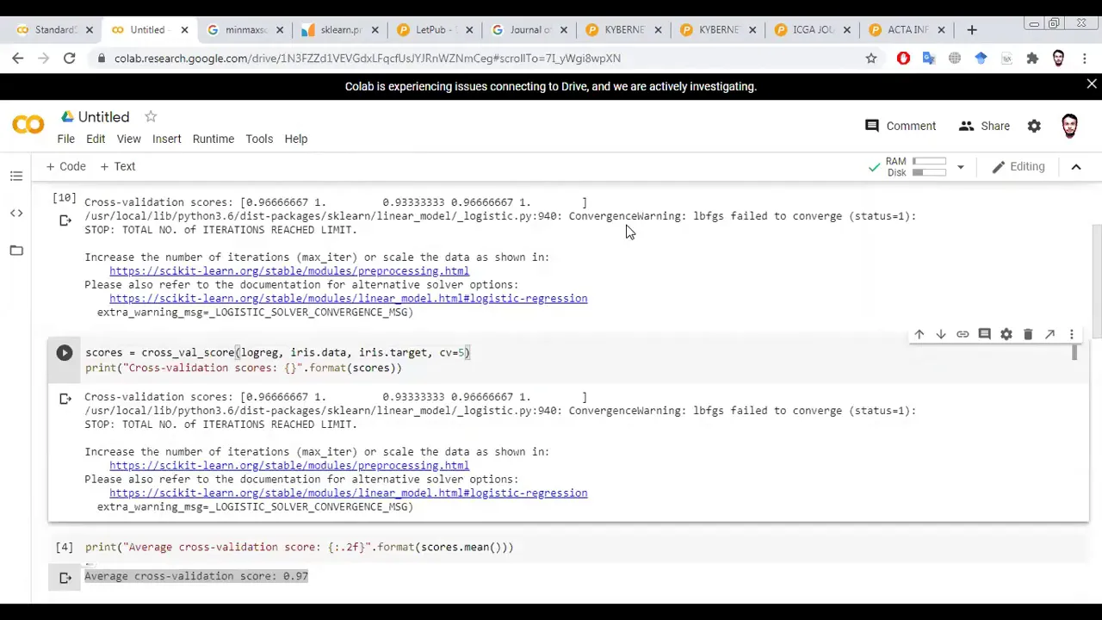Open the Edit menu
This screenshot has width=1102, height=620.
96,139
